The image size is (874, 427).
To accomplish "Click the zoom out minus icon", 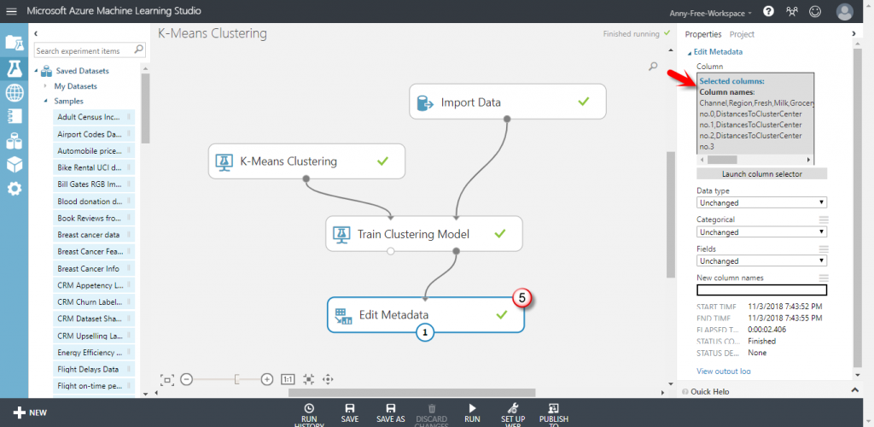I will tap(187, 379).
